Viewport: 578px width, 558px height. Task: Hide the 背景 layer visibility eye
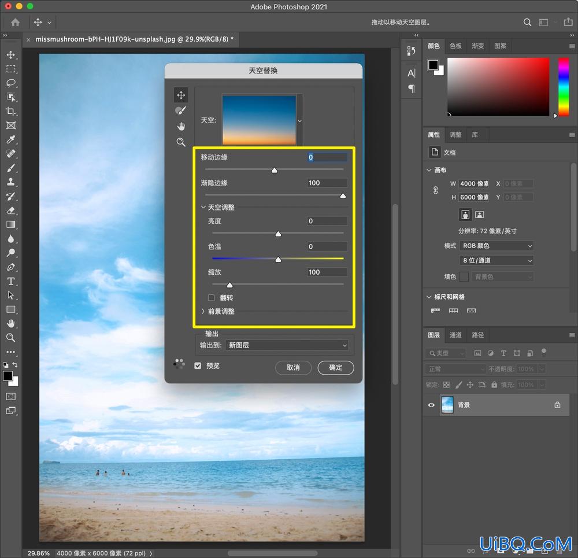pyautogui.click(x=431, y=405)
